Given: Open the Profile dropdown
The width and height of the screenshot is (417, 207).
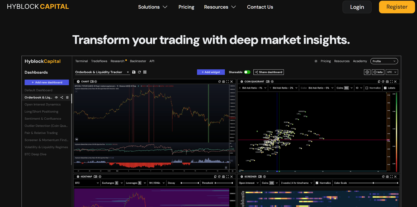Looking at the screenshot, I should click(x=384, y=61).
